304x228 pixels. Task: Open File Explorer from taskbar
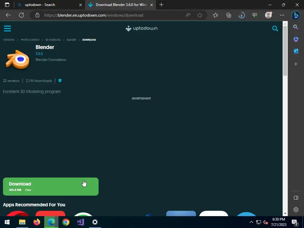point(22,222)
